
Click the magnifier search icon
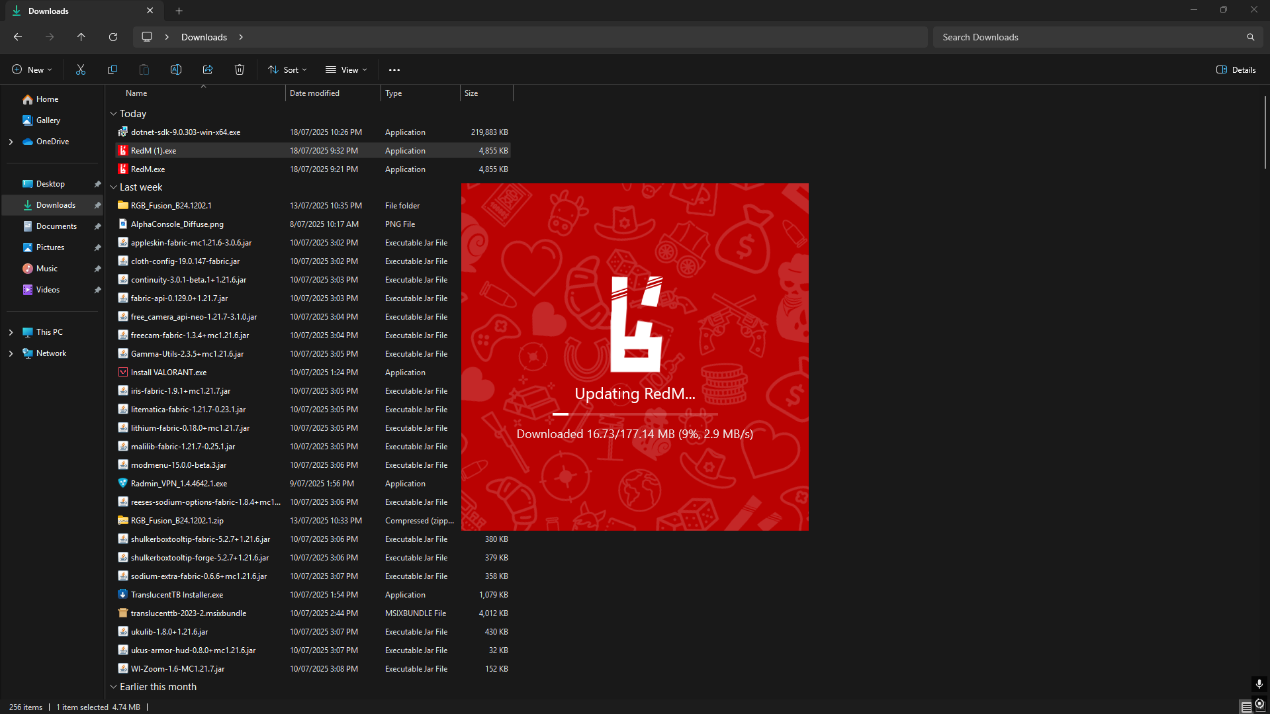(x=1250, y=37)
